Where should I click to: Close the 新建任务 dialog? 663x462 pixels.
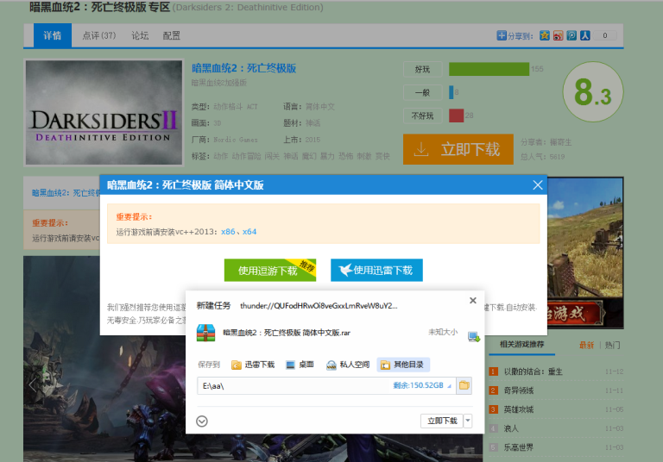pyautogui.click(x=473, y=300)
